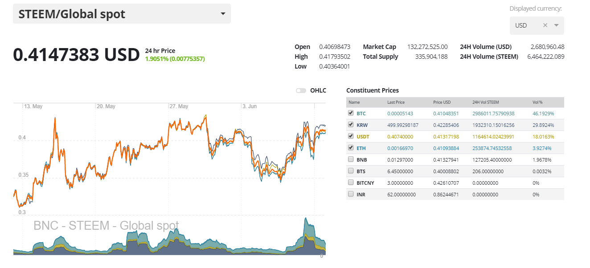
Task: Sort table by Last Price column header
Action: coord(396,102)
